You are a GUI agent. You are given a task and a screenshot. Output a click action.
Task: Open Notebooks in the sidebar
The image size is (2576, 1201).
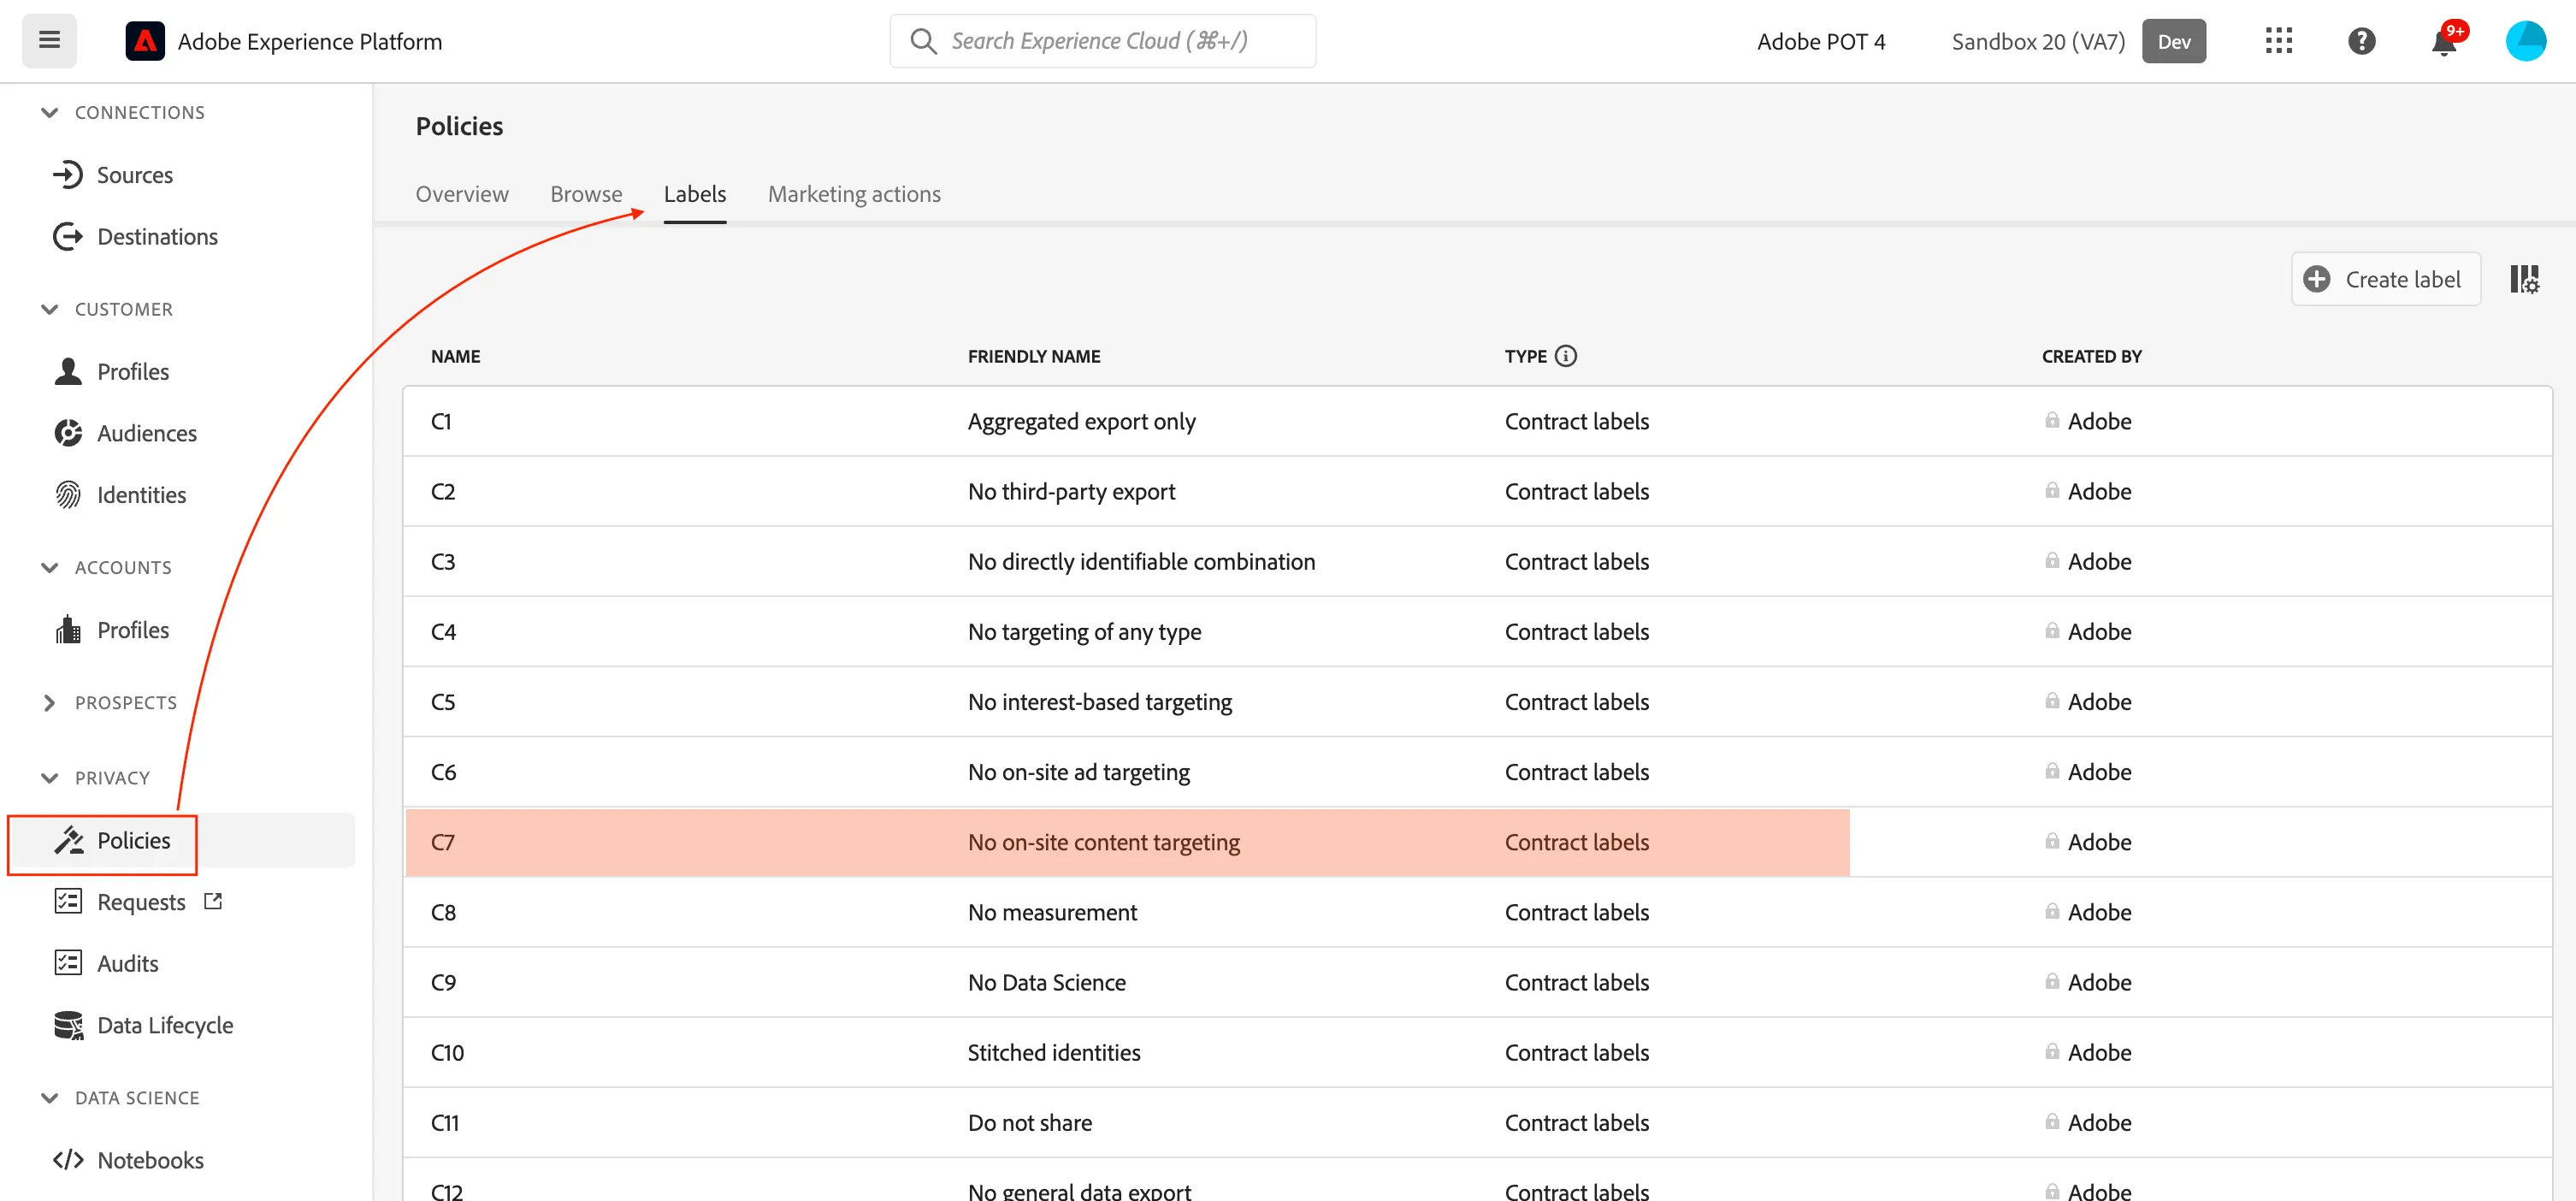(x=150, y=1160)
